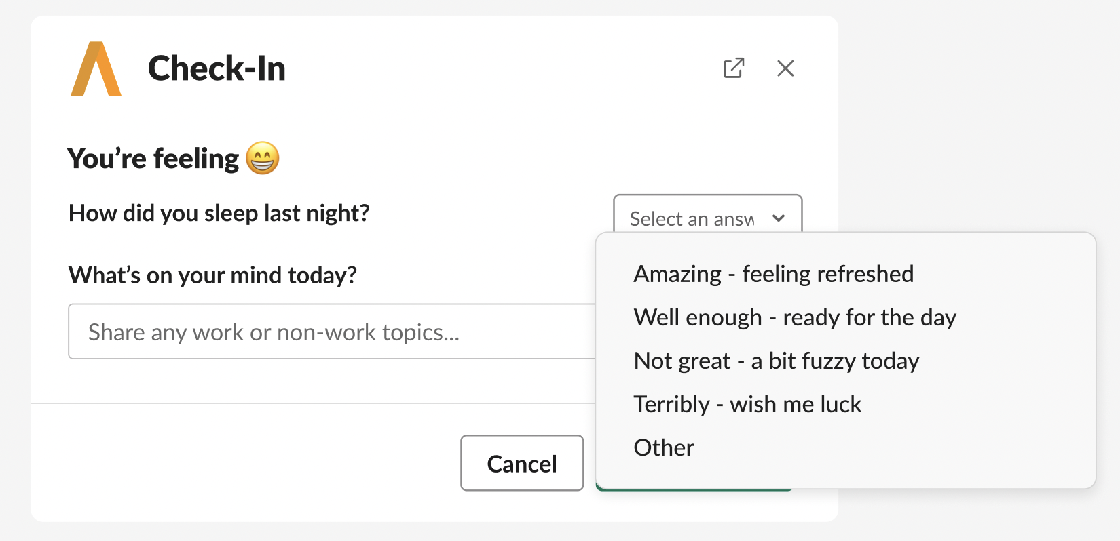1120x541 pixels.
Task: Select 'Well enough - ready for the day'
Action: tap(794, 317)
